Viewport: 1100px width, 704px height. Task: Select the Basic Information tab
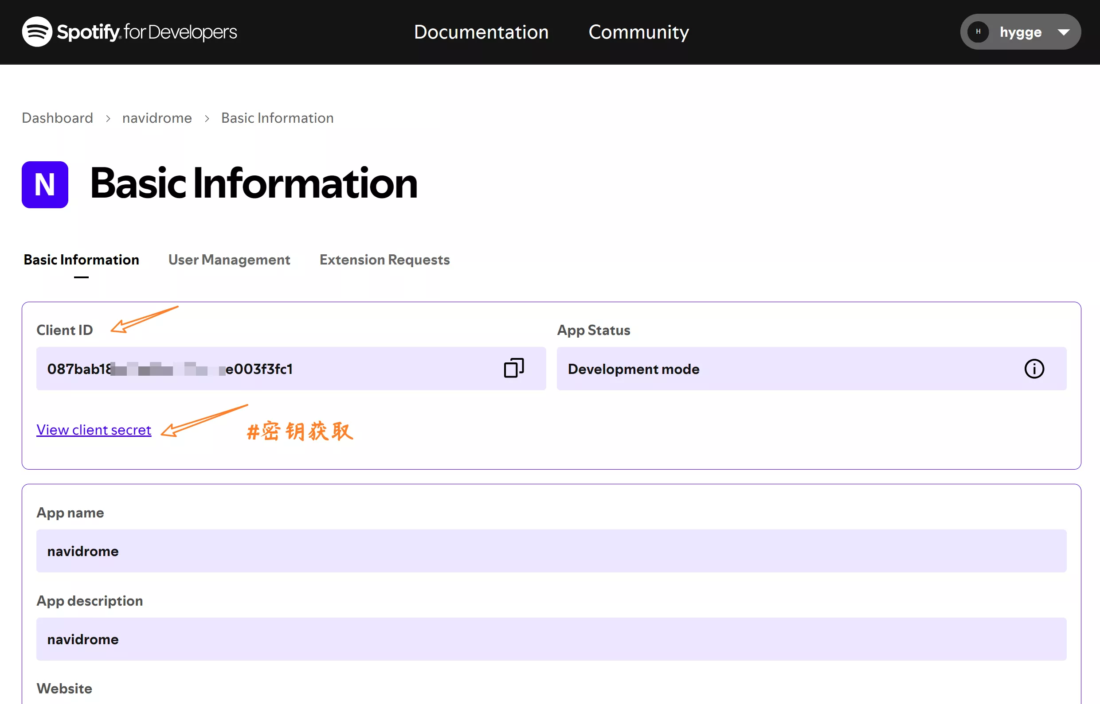pos(82,259)
